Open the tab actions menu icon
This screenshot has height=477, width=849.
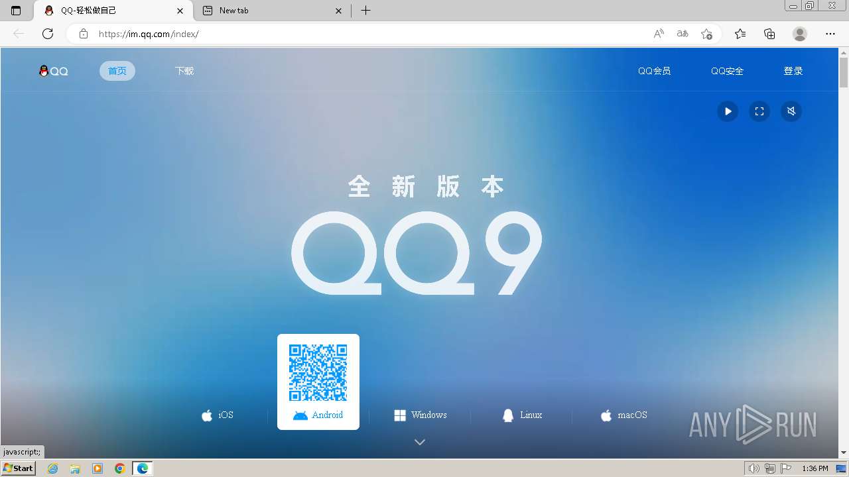[x=16, y=11]
